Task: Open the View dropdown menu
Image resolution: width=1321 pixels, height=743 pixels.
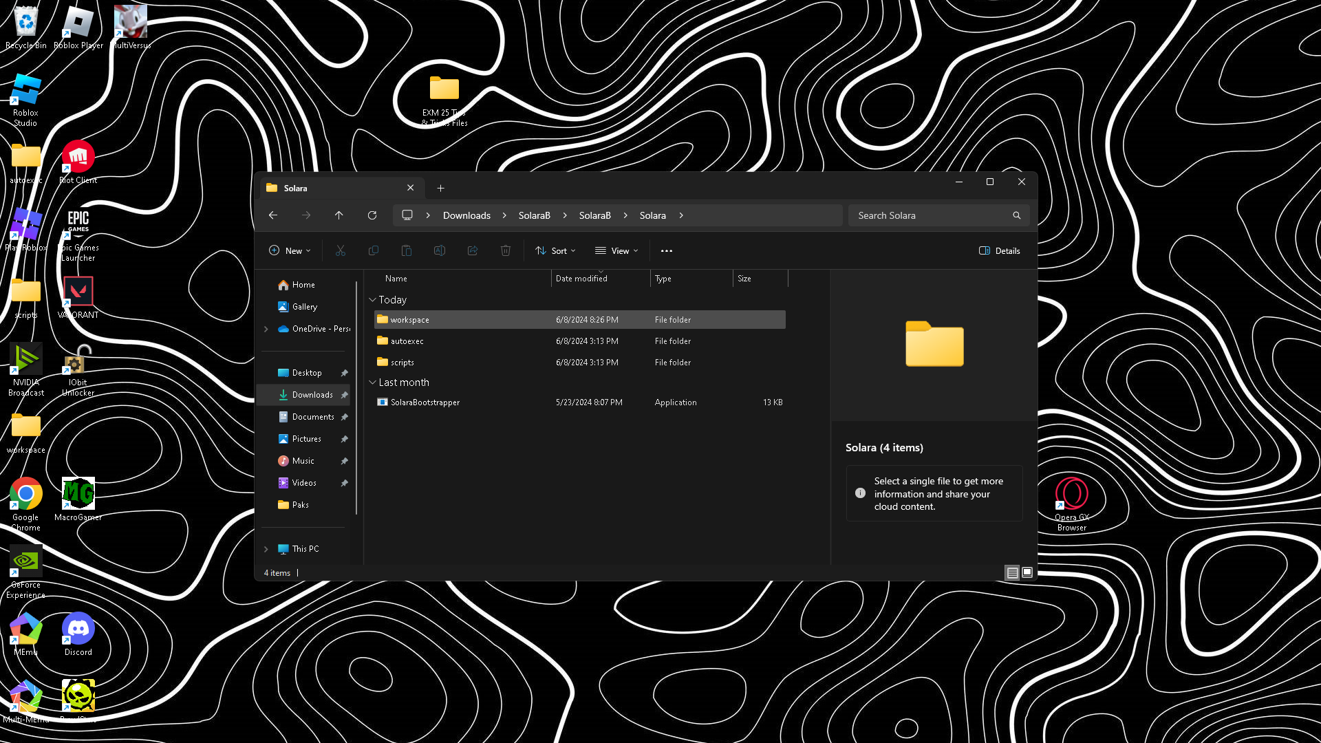Action: tap(616, 251)
